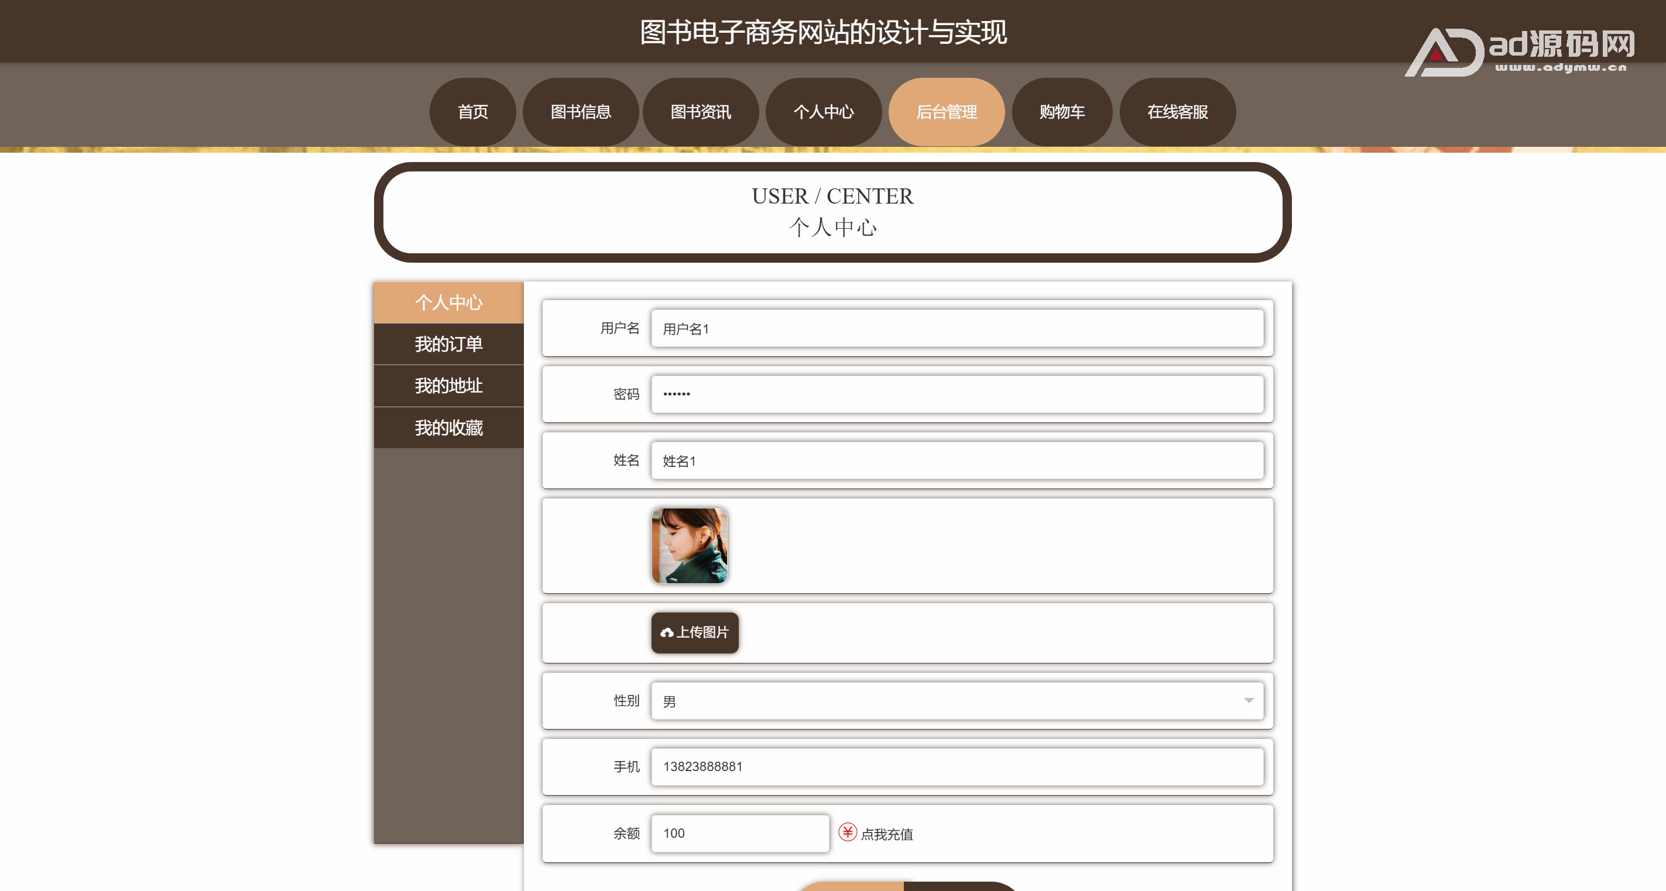This screenshot has height=891, width=1666.
Task: Click 上传图片 upload button
Action: (x=695, y=632)
